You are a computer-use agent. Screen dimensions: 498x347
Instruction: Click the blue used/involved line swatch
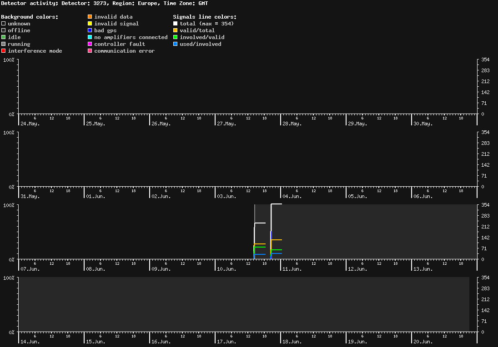(x=175, y=44)
